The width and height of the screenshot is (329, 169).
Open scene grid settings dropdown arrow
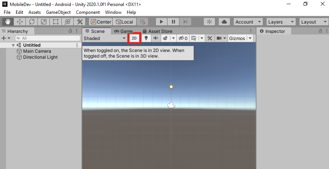click(x=202, y=38)
